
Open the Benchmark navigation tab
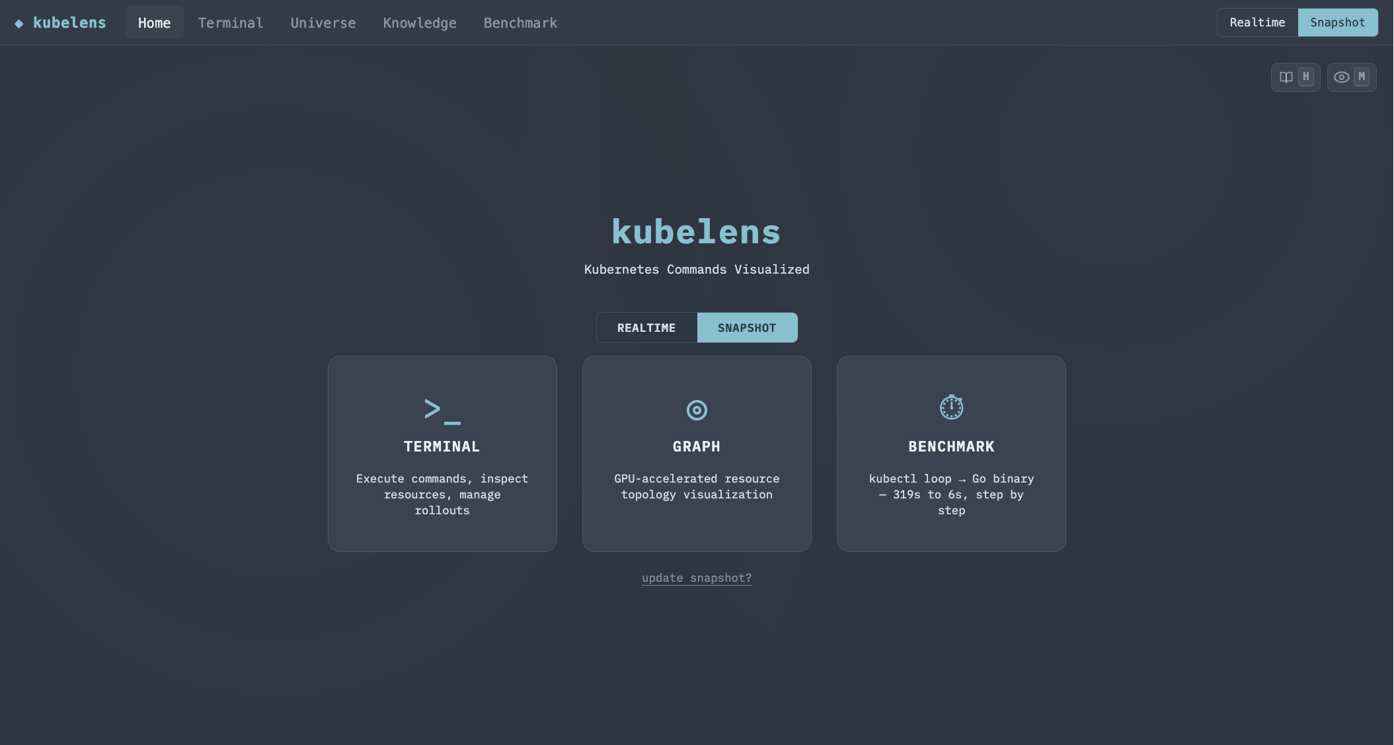click(x=520, y=23)
